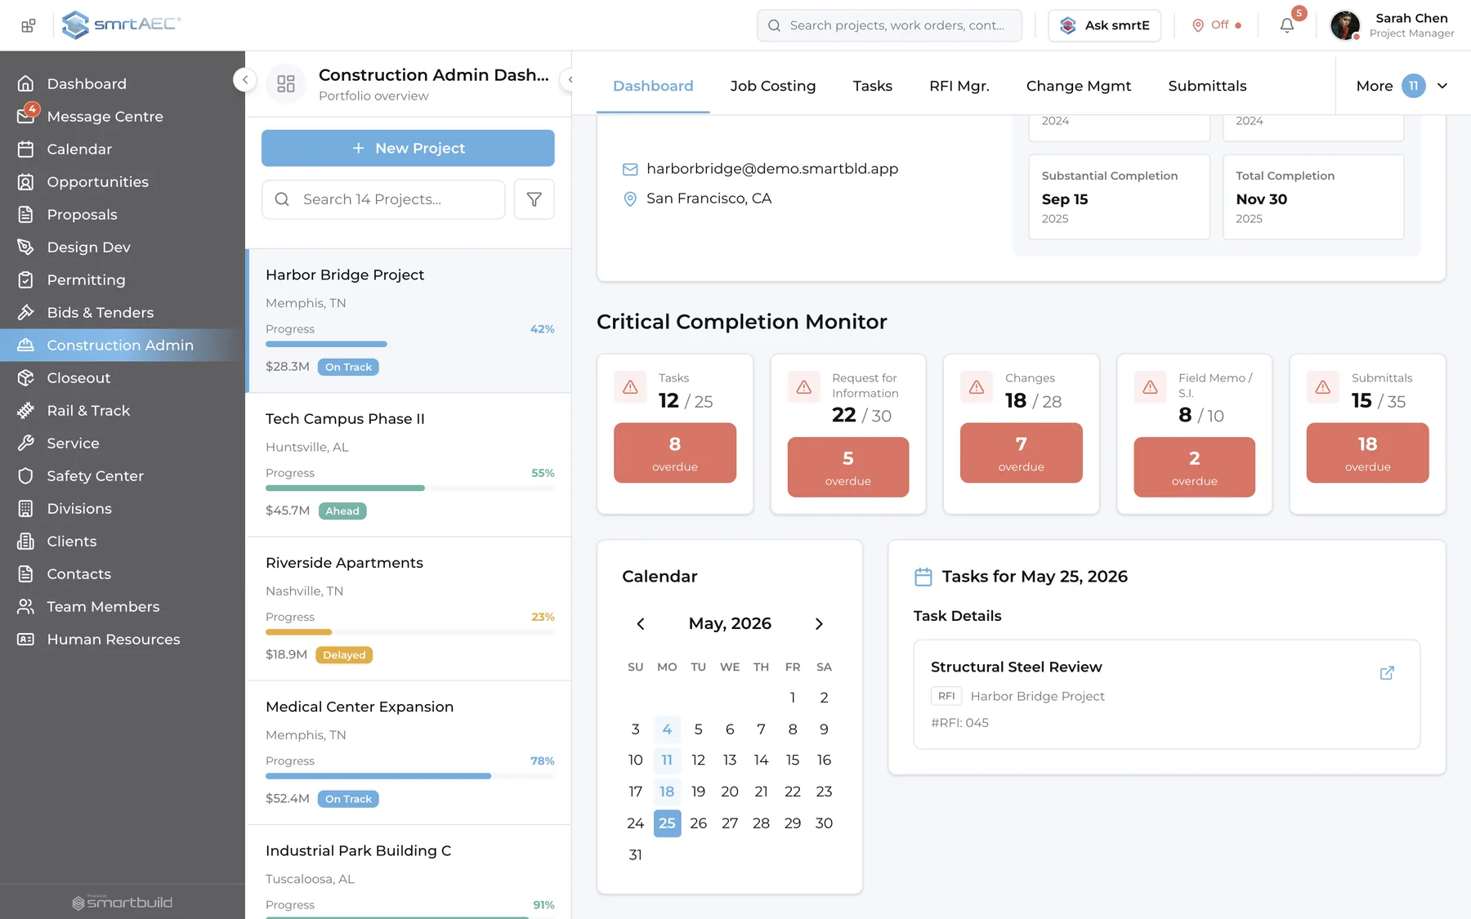
Task: Open Clients in the sidebar
Action: pyautogui.click(x=123, y=541)
